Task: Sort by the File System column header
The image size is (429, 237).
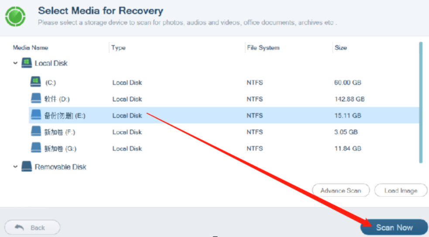Action: pyautogui.click(x=263, y=47)
